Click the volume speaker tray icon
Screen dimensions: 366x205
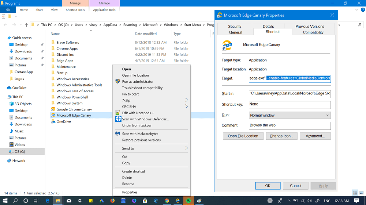tap(310, 201)
